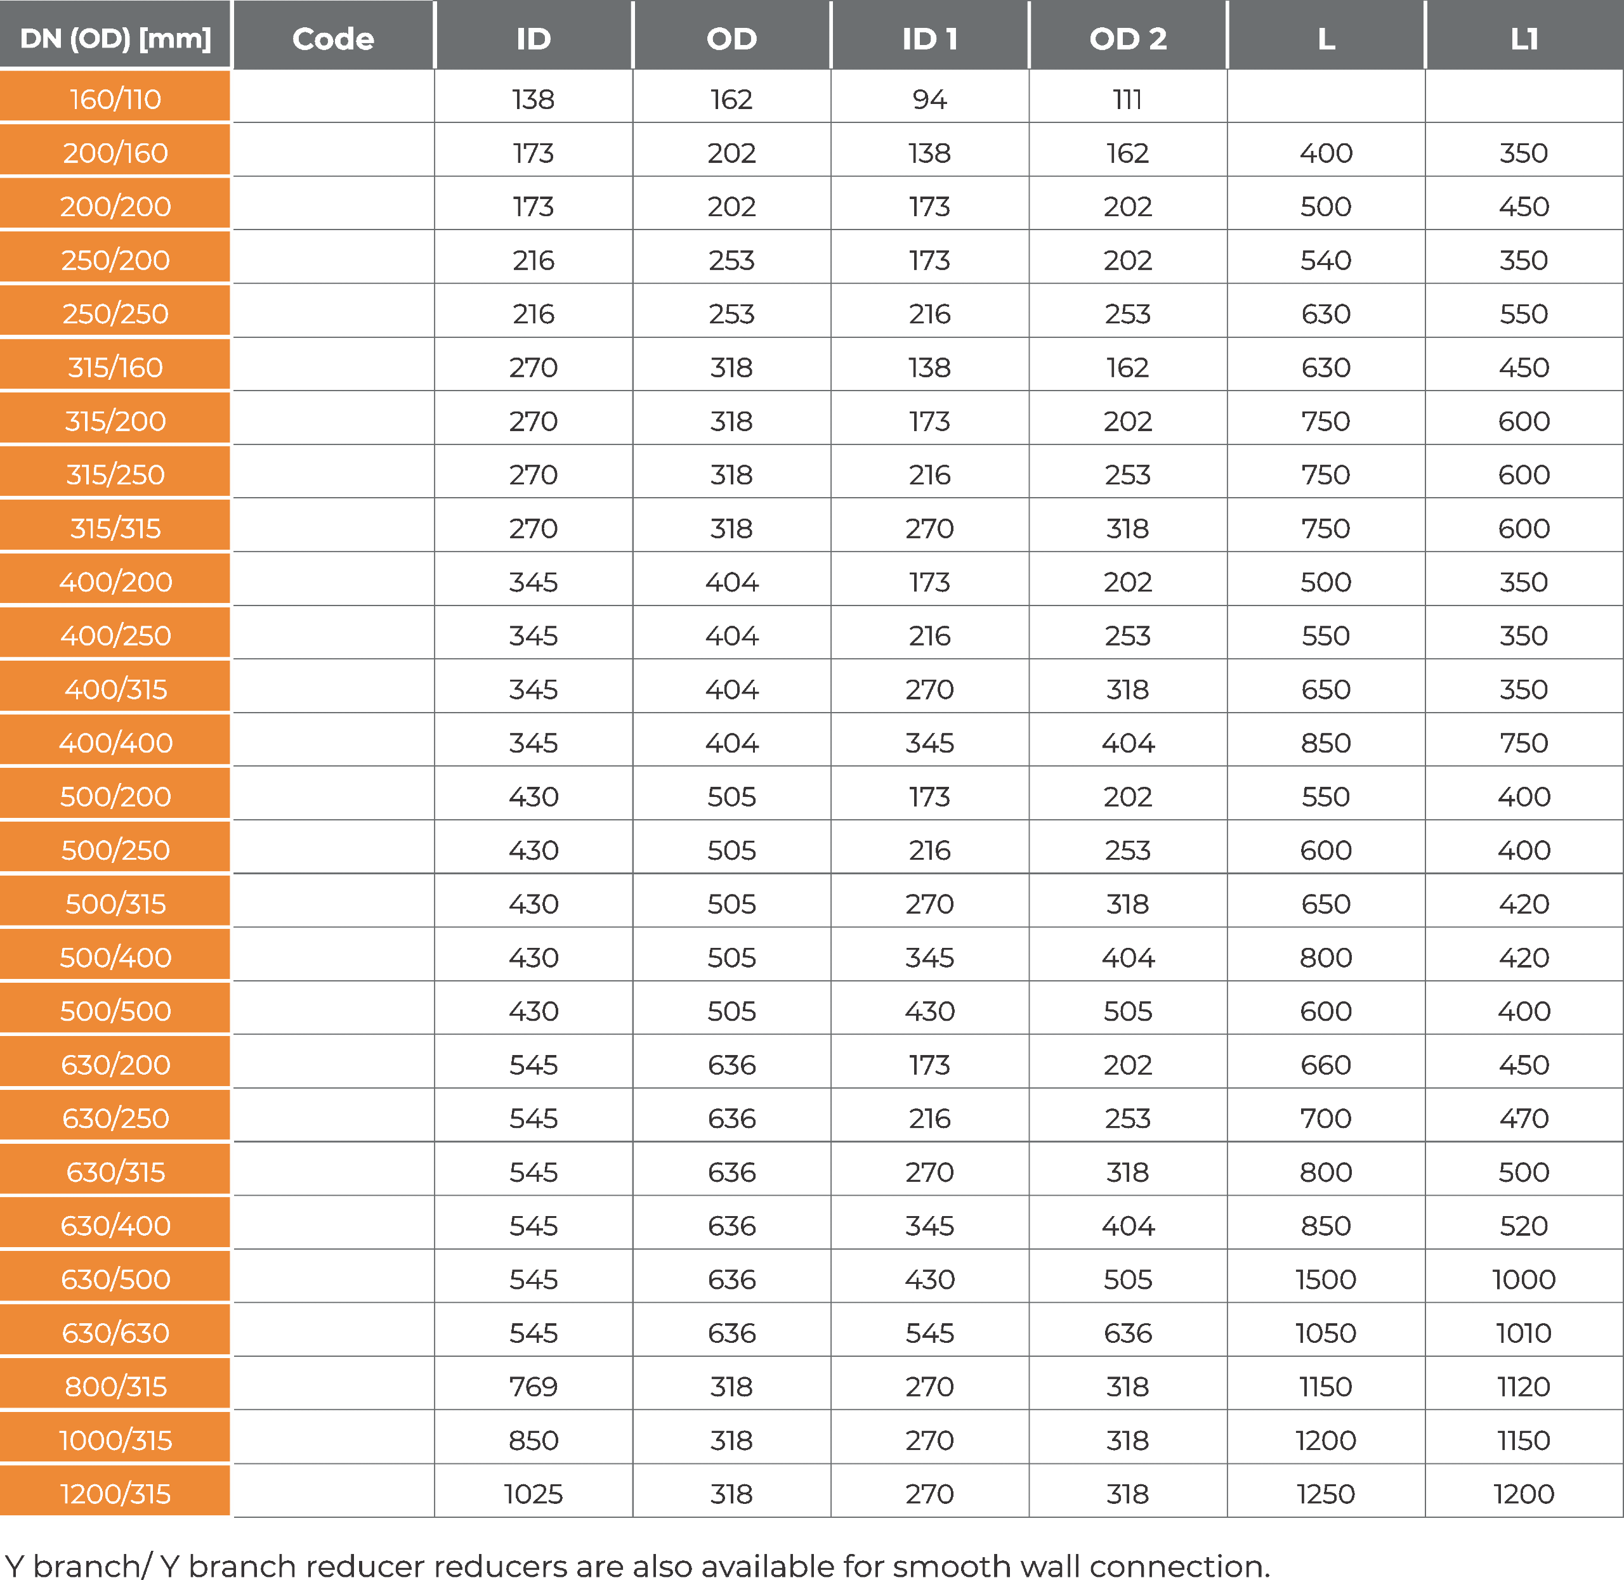
Task: Click the 1000/315 row label
Action: tap(115, 1438)
